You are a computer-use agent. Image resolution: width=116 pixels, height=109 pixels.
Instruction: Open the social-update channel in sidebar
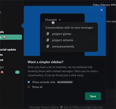pyautogui.click(x=8, y=50)
